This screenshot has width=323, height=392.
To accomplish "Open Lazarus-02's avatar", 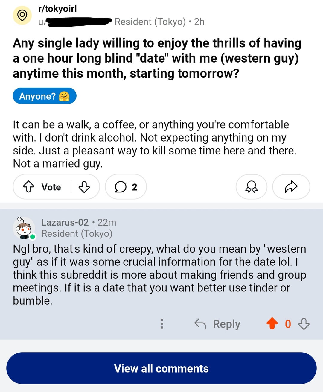I will [24, 228].
